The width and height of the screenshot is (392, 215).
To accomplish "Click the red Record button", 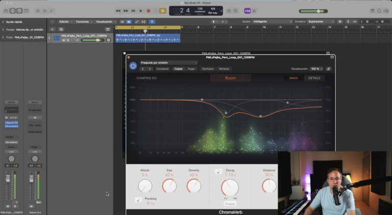I will pyautogui.click(x=148, y=11).
